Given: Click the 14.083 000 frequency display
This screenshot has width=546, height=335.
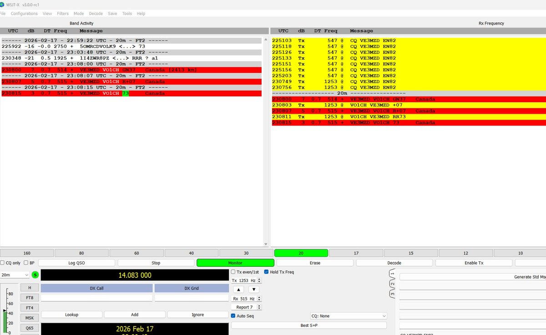Looking at the screenshot, I should point(135,275).
